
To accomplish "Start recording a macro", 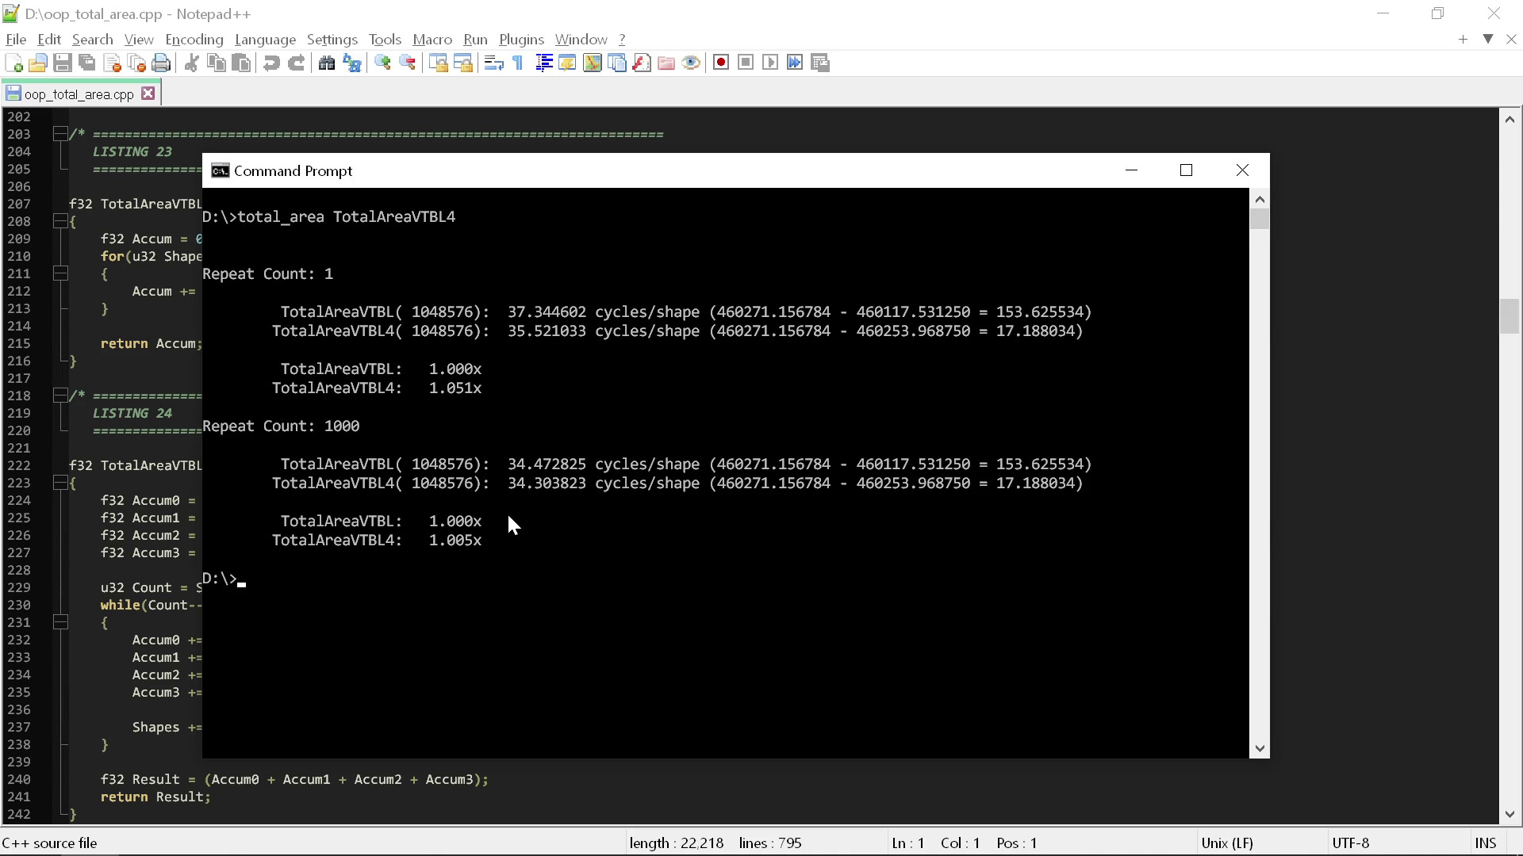I will [x=721, y=62].
